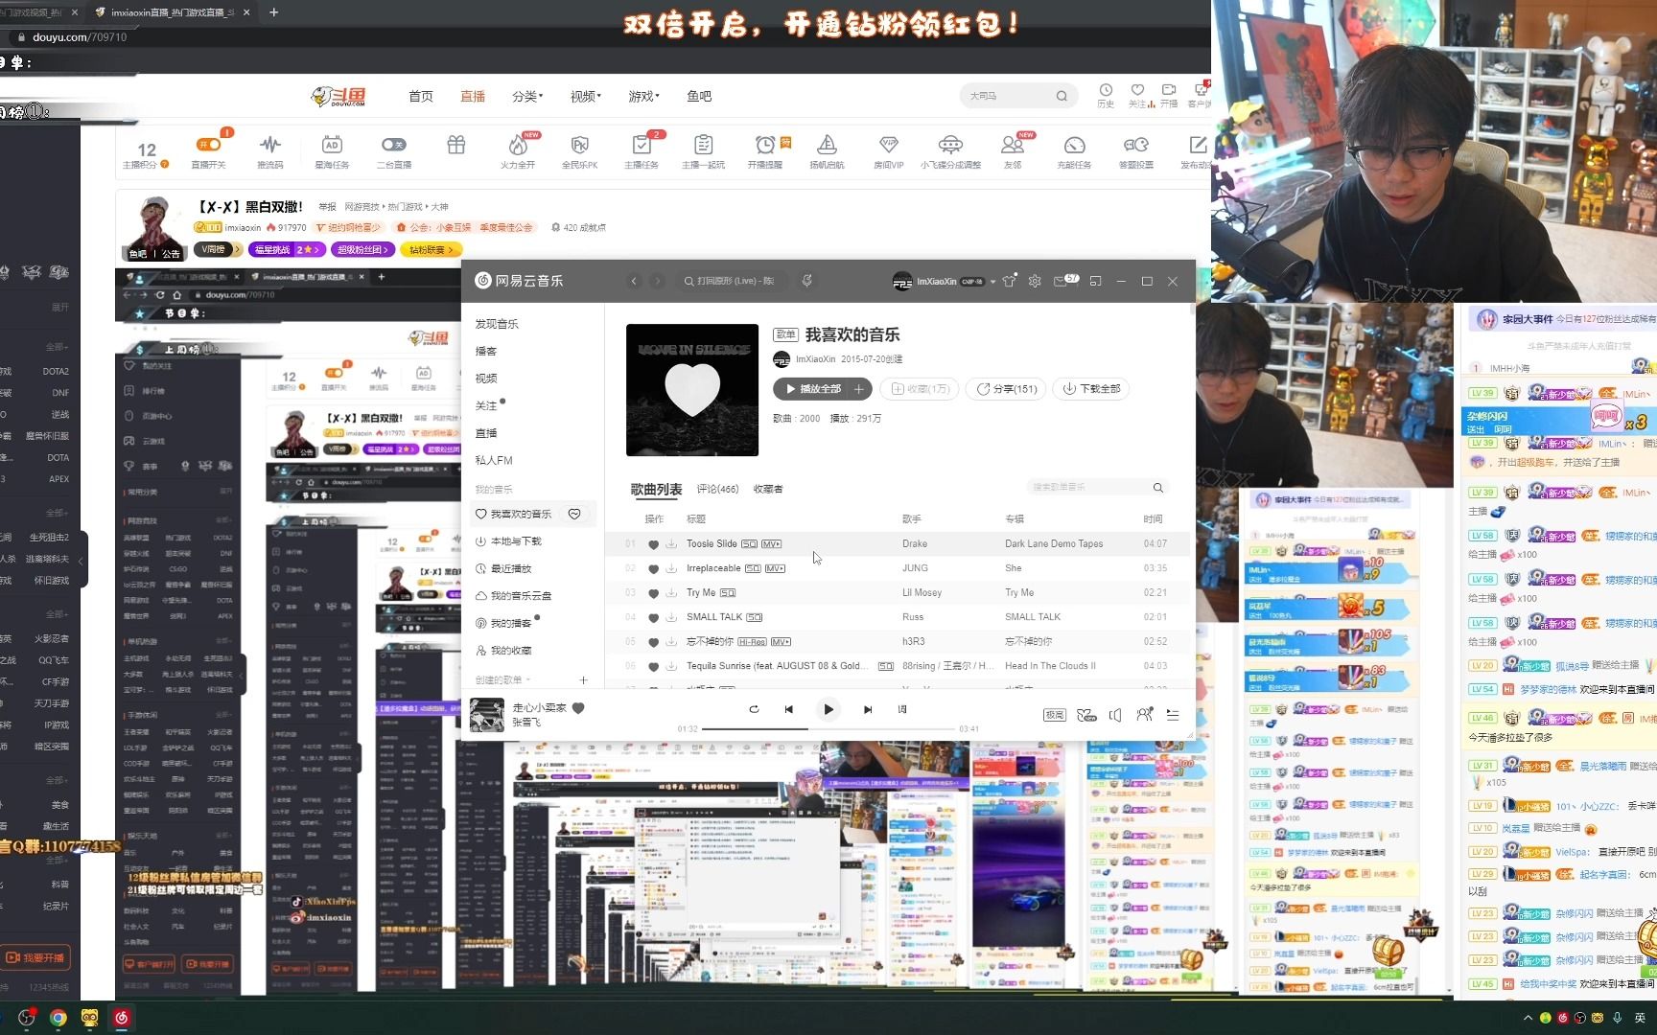
Task: Click play button in player bar
Action: (x=828, y=709)
